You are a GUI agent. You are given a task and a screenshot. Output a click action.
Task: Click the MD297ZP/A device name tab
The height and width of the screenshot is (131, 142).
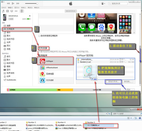[71, 11]
